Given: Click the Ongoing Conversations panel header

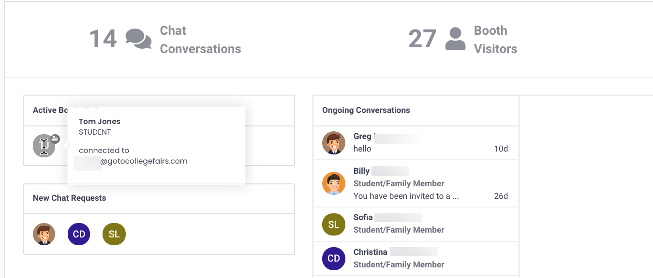Looking at the screenshot, I should tap(366, 110).
